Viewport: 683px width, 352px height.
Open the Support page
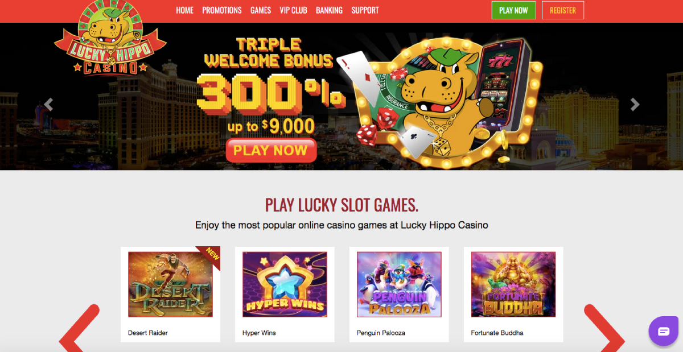(365, 10)
